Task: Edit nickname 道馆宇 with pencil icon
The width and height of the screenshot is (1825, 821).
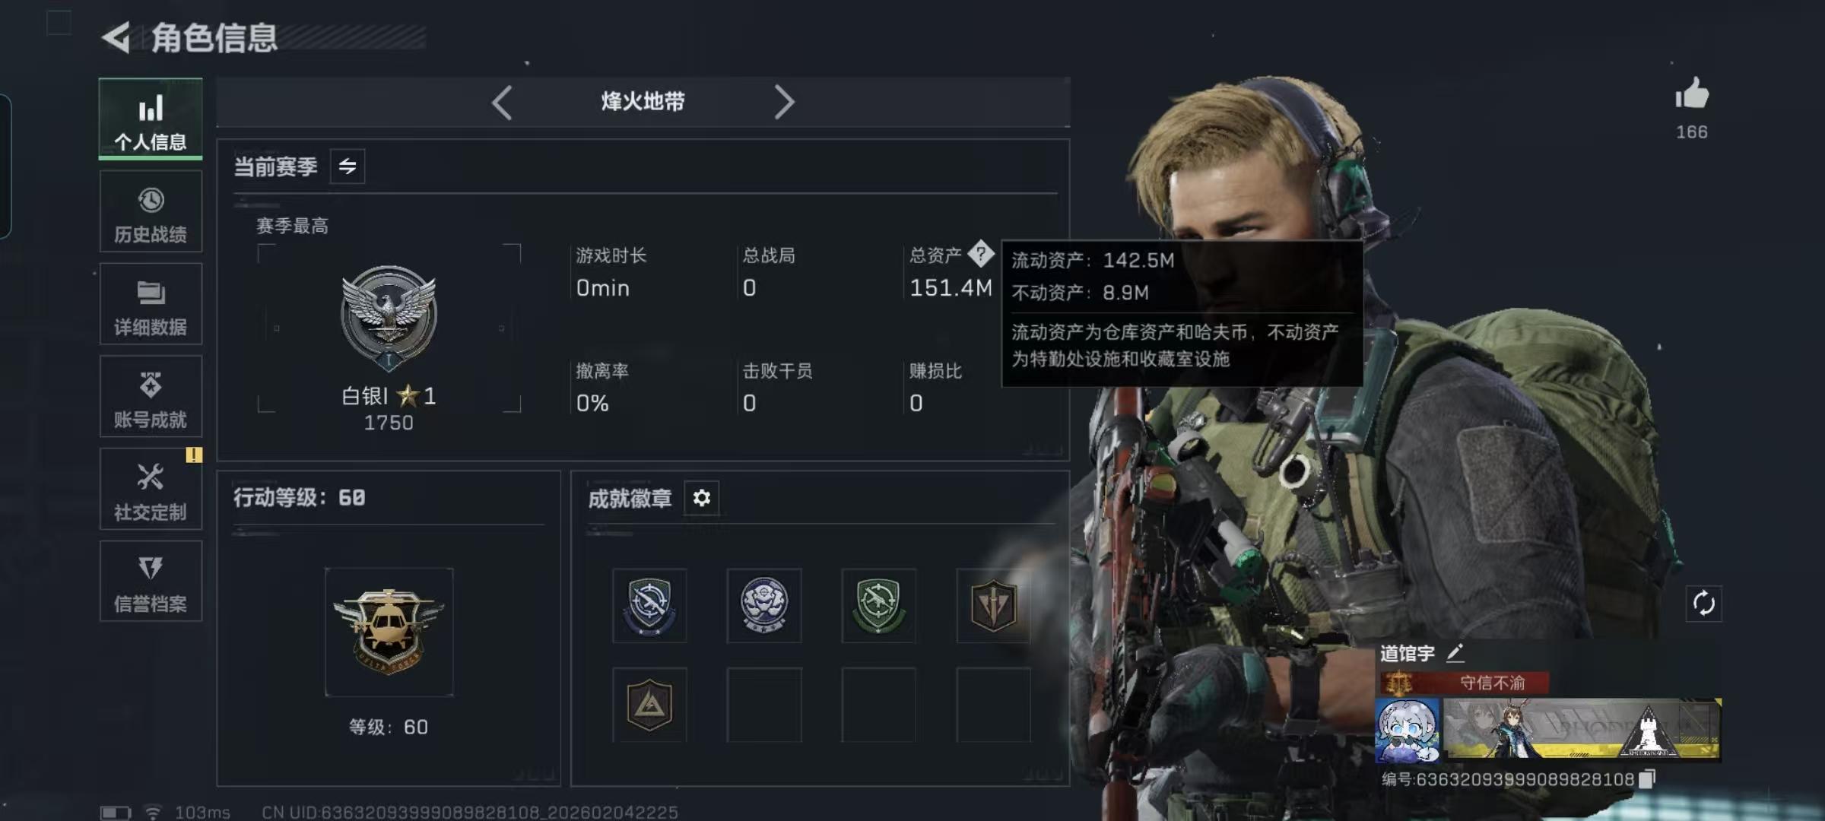Action: [x=1455, y=652]
